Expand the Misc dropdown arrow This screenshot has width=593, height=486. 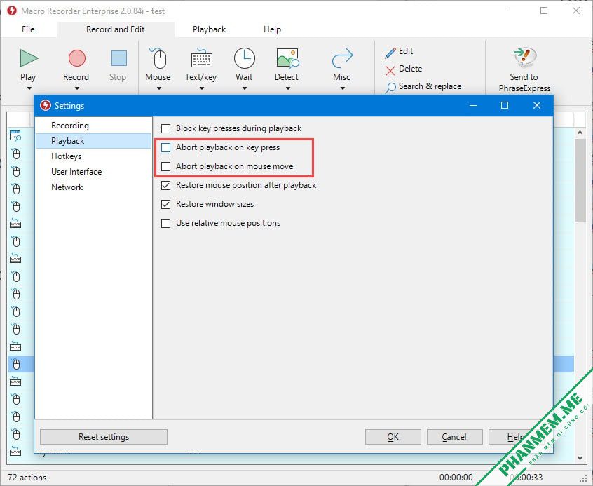click(x=342, y=88)
